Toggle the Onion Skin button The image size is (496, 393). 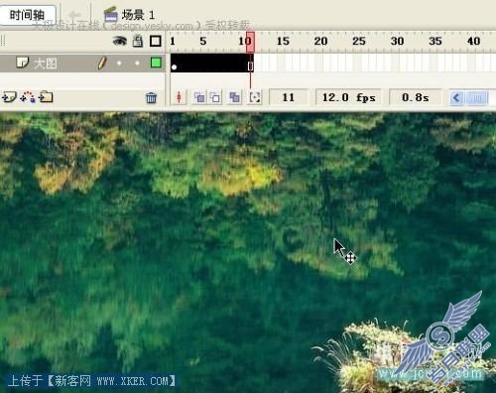[x=199, y=97]
